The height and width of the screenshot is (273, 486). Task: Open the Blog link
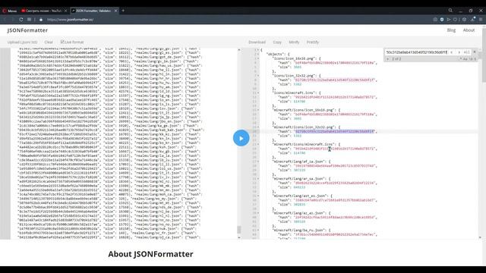451,30
